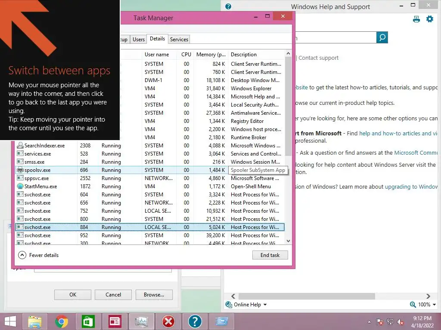This screenshot has height=330, width=441.
Task: Open the muted volume tray icon
Action: coord(401,322)
